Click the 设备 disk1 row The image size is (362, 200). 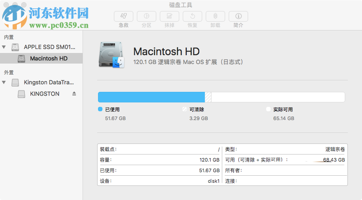click(x=159, y=181)
